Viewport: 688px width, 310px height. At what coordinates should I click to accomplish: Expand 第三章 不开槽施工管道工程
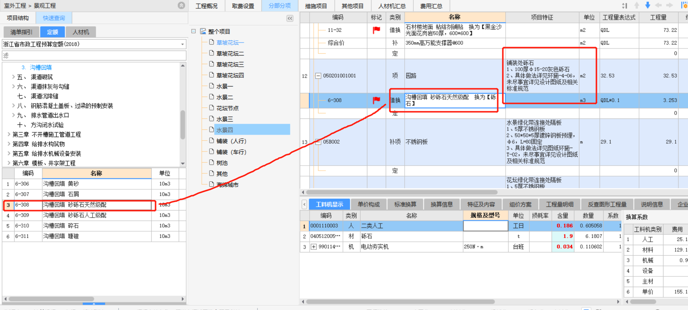point(9,135)
